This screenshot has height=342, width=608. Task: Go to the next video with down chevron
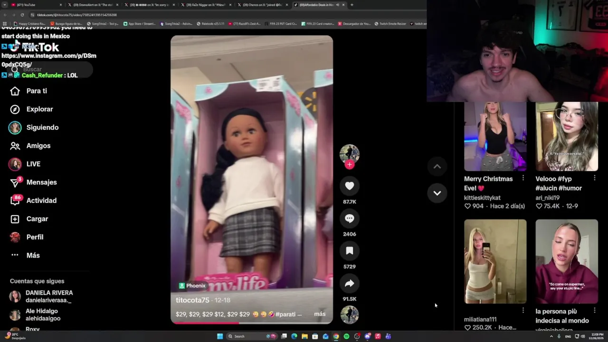click(437, 193)
